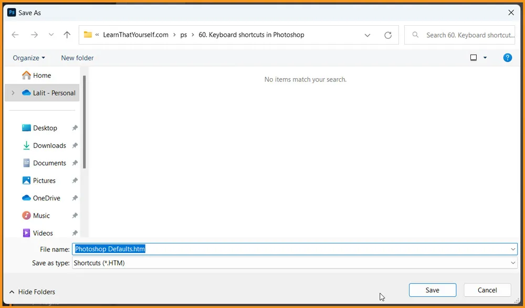
Task: Click New folder in the toolbar
Action: point(77,58)
